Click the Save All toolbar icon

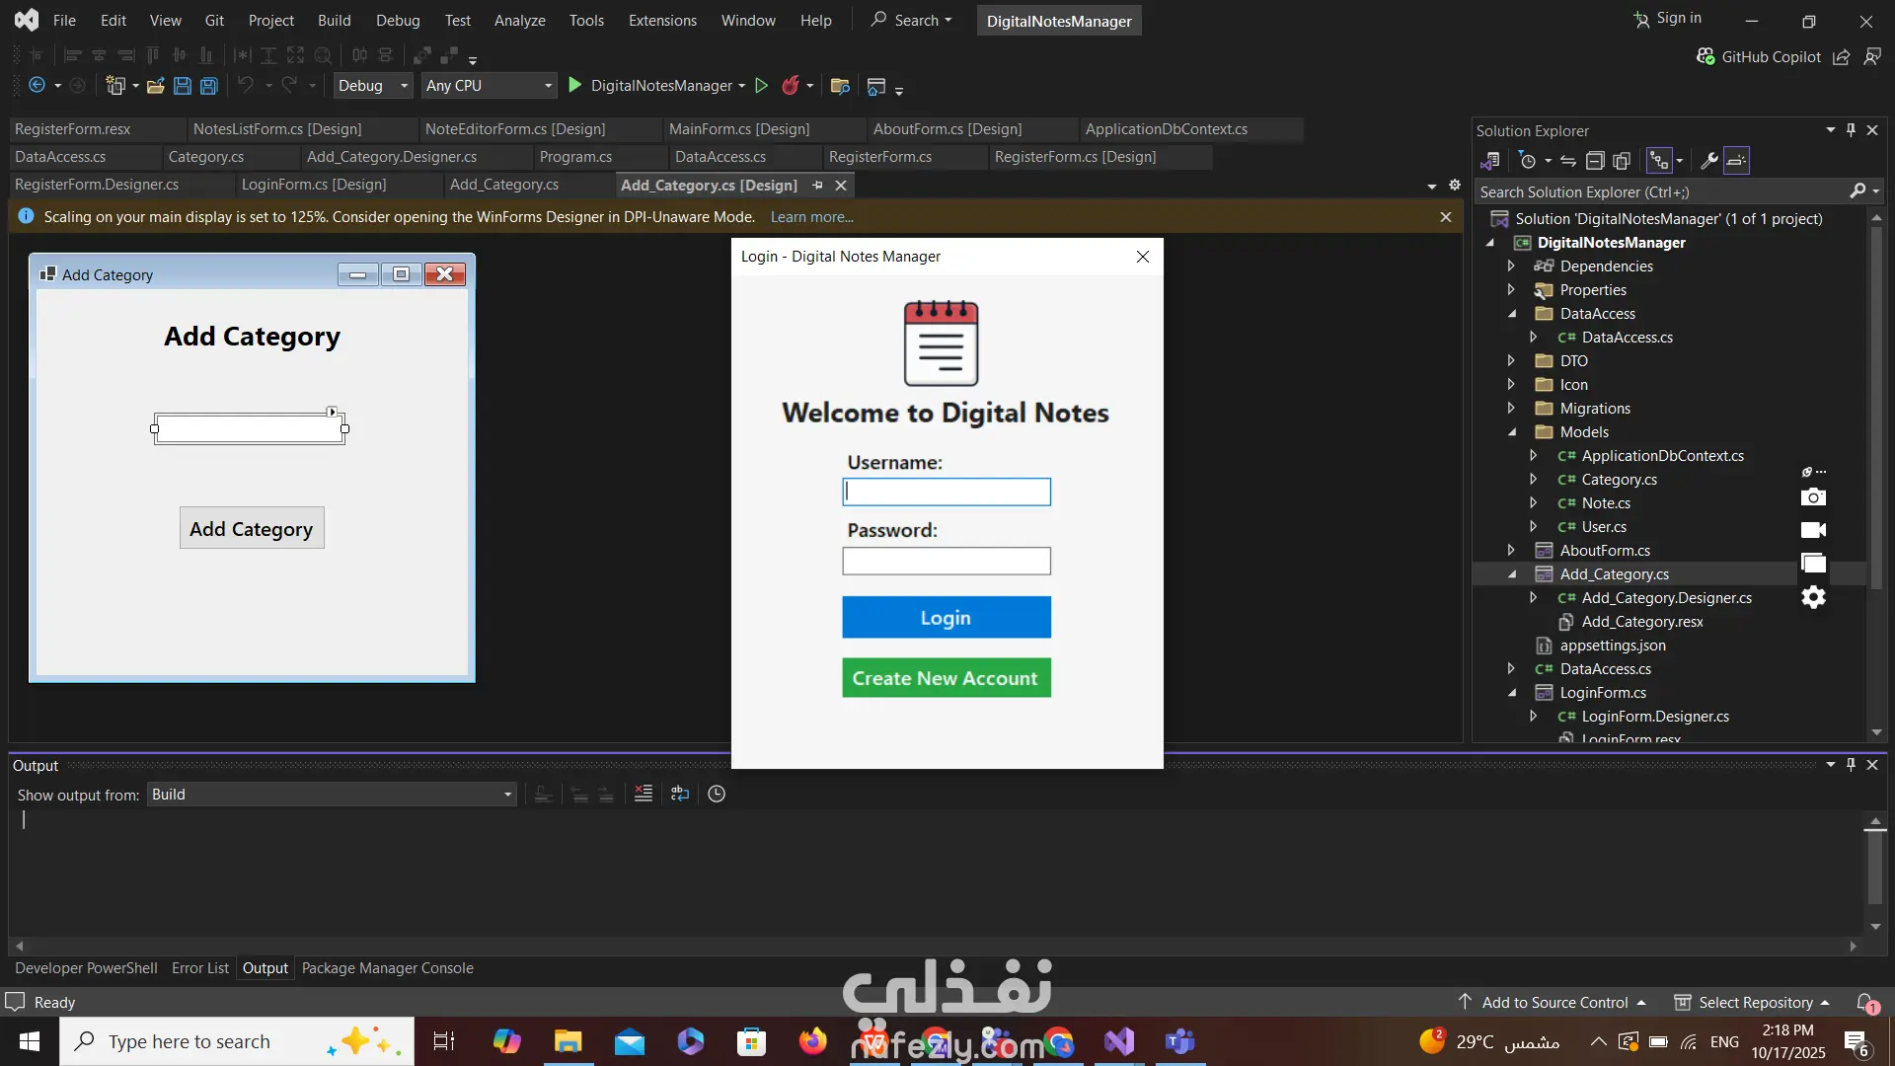(x=208, y=86)
